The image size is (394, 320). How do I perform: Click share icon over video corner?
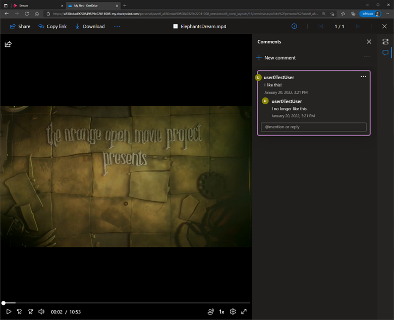(x=8, y=44)
